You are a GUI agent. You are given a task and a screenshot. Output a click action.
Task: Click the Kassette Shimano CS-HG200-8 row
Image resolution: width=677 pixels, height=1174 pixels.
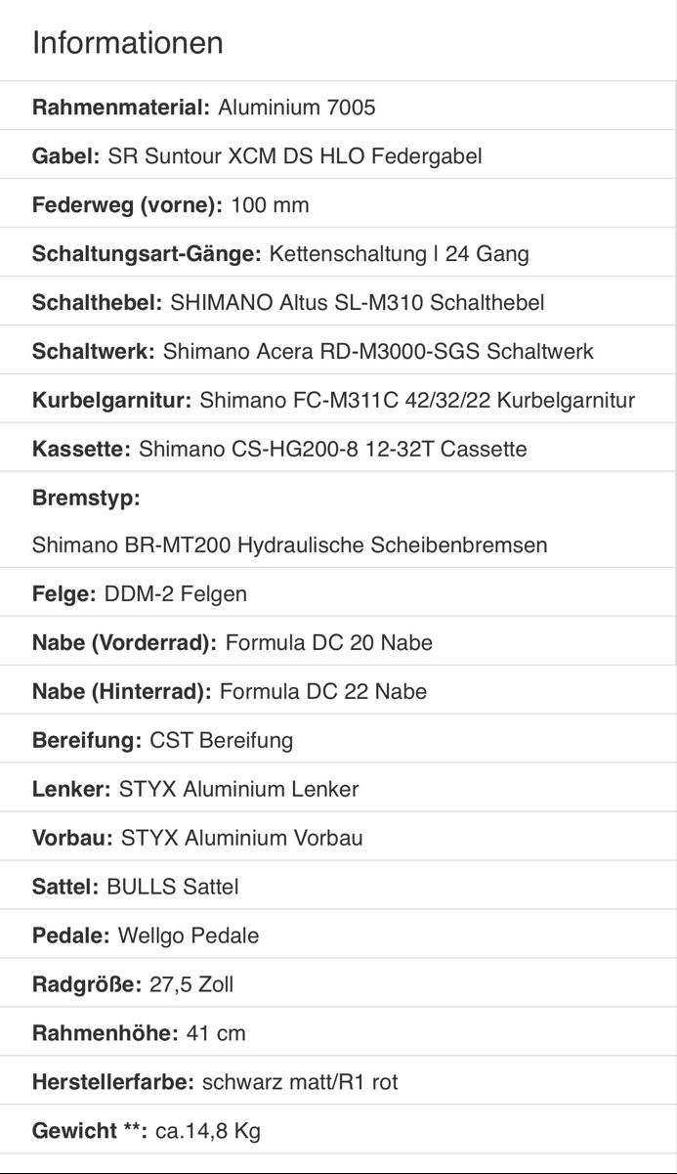338,449
